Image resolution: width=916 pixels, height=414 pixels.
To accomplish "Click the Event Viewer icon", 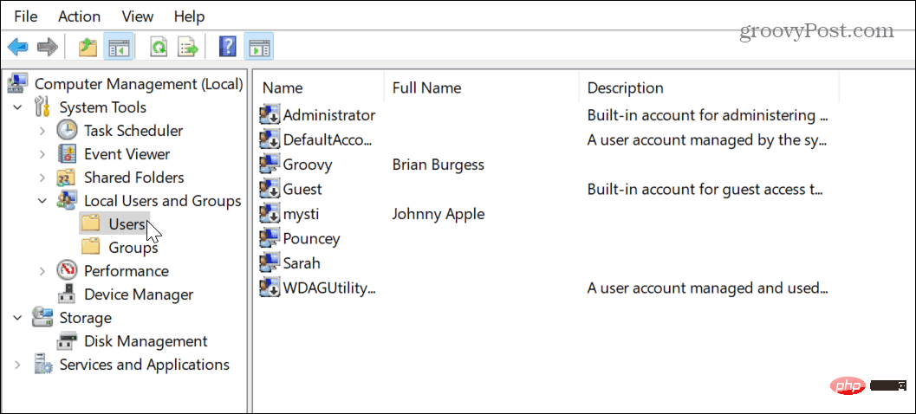I will [x=68, y=154].
